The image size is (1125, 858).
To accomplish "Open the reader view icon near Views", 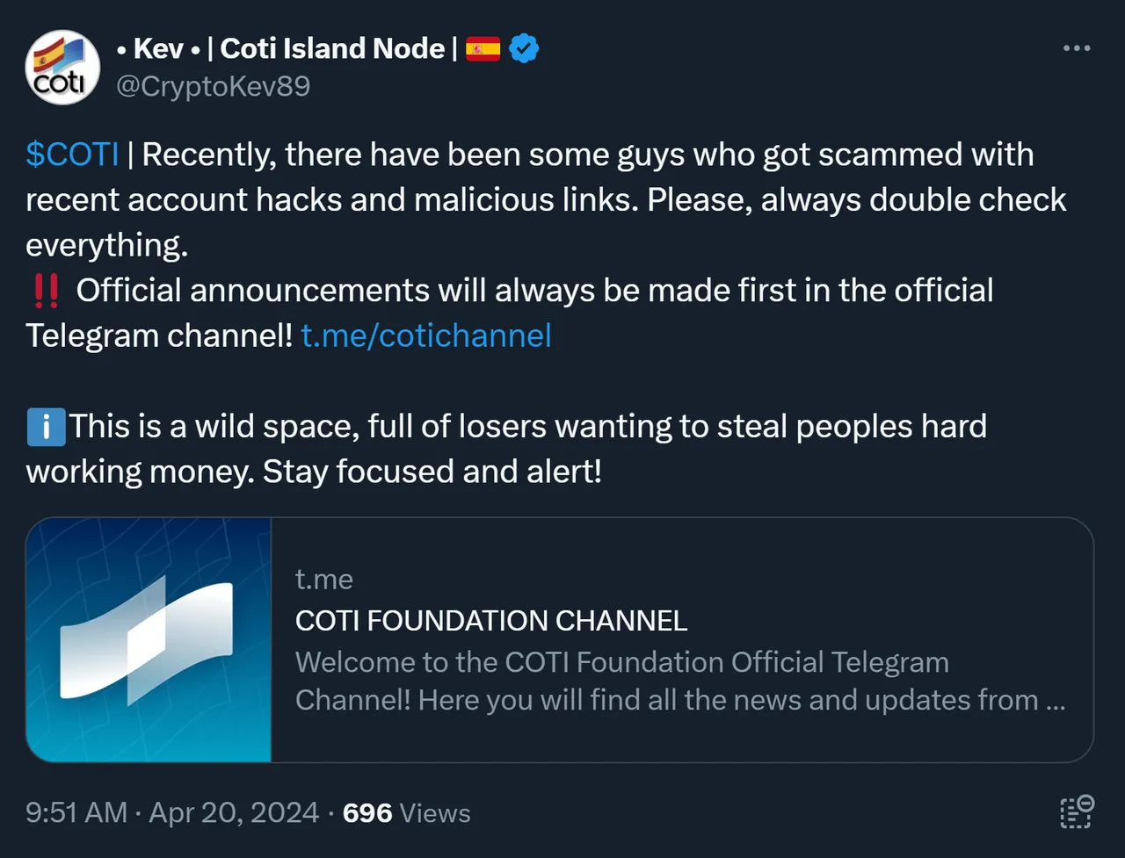I will pos(1077,811).
